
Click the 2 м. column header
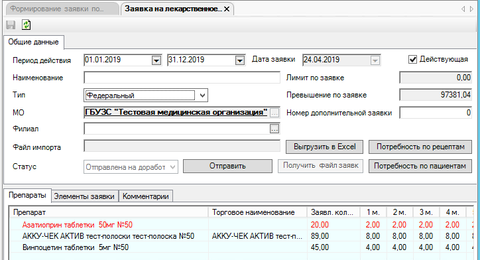pyautogui.click(x=400, y=212)
